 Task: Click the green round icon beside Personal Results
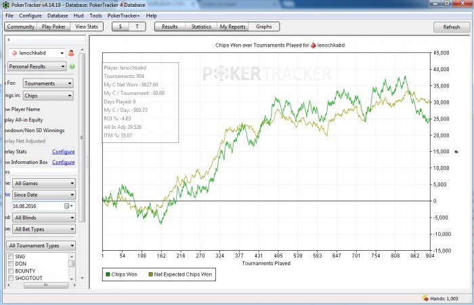point(72,66)
